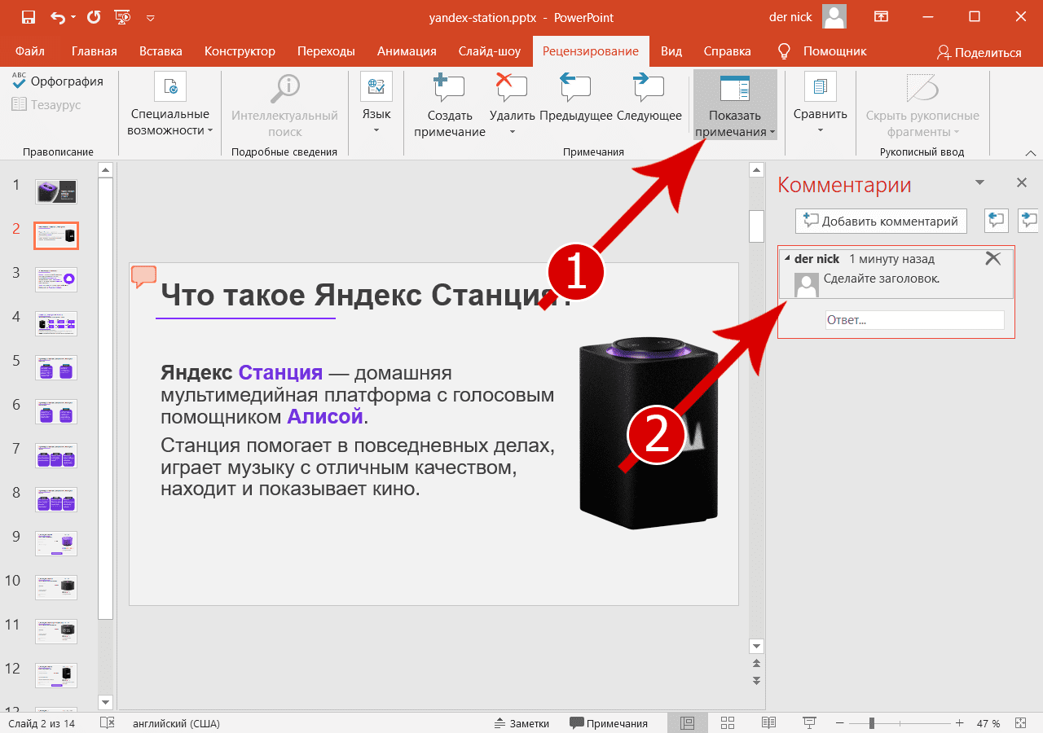1043x733 pixels.
Task: Save the presentation with the floppy disk icon
Action: [29, 17]
